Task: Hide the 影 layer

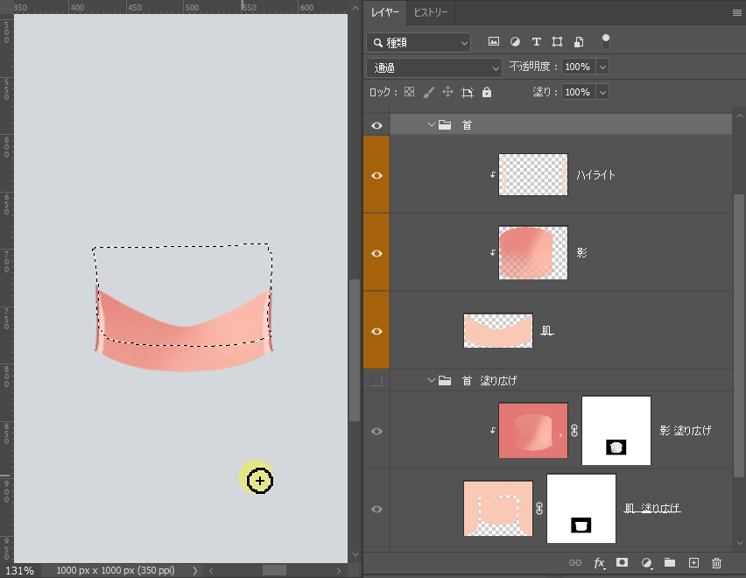Action: (377, 253)
